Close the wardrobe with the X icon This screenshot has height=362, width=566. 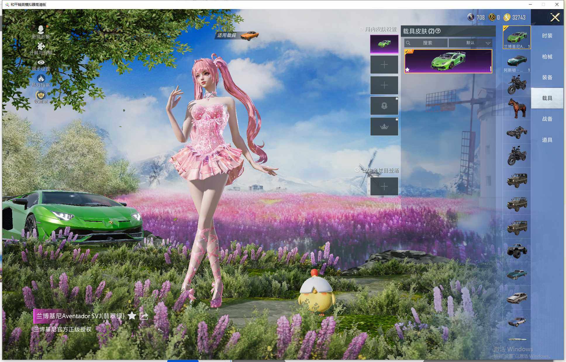point(555,18)
